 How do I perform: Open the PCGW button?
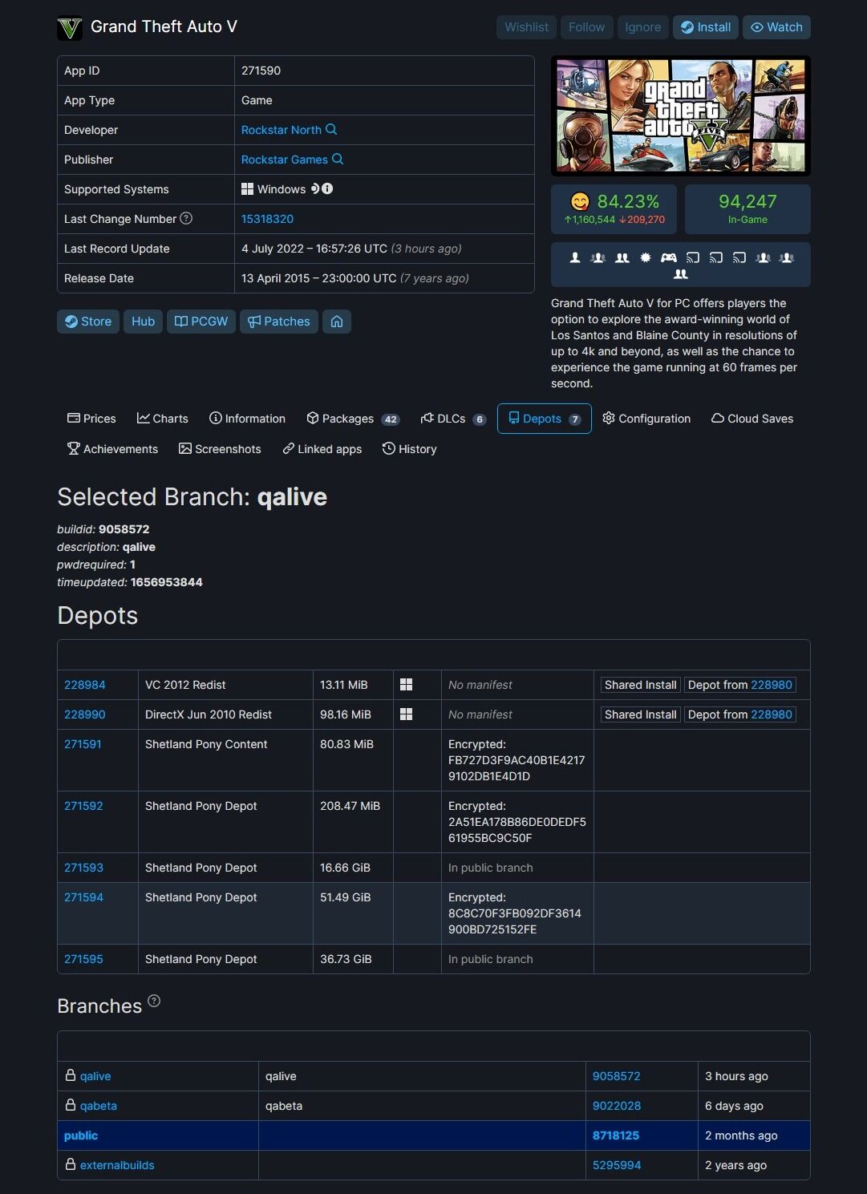tap(201, 322)
